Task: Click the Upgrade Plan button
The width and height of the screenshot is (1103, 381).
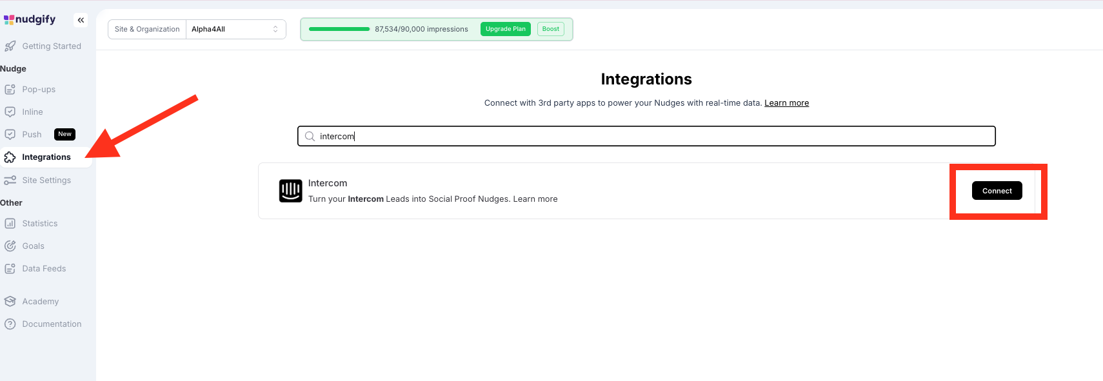Action: [x=506, y=29]
